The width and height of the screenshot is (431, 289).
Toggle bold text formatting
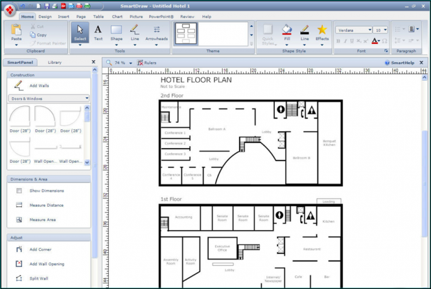click(338, 41)
